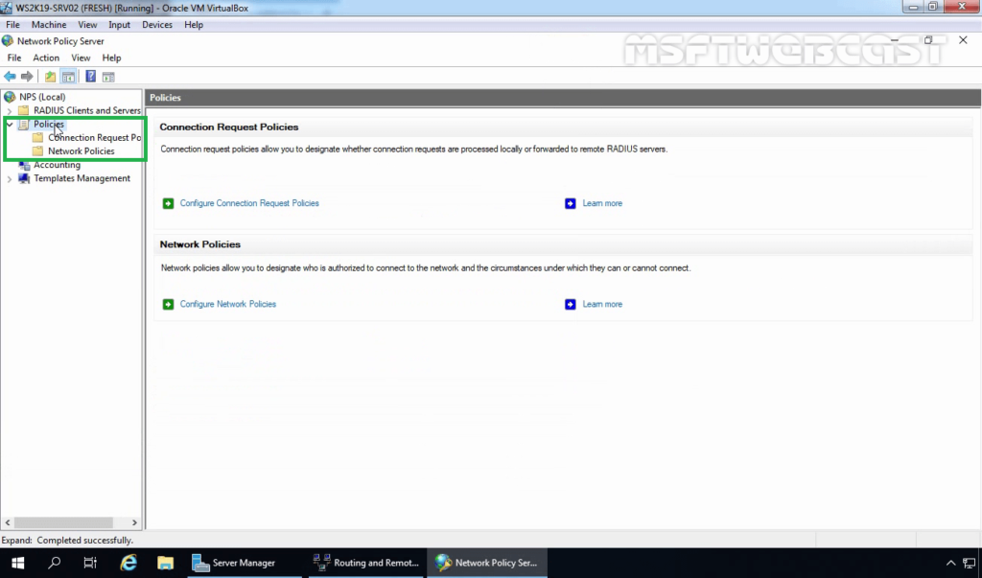Image resolution: width=982 pixels, height=578 pixels.
Task: Open Network Policies folder in tree
Action: (82, 150)
